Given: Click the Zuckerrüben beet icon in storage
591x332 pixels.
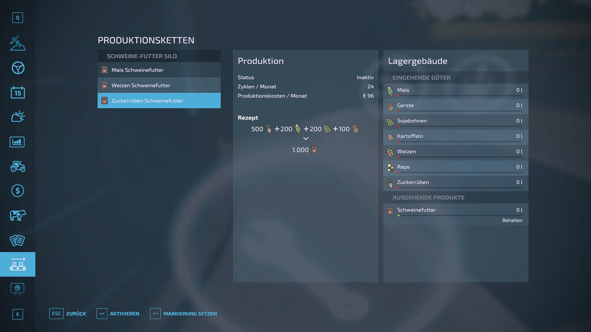Looking at the screenshot, I should click(390, 183).
